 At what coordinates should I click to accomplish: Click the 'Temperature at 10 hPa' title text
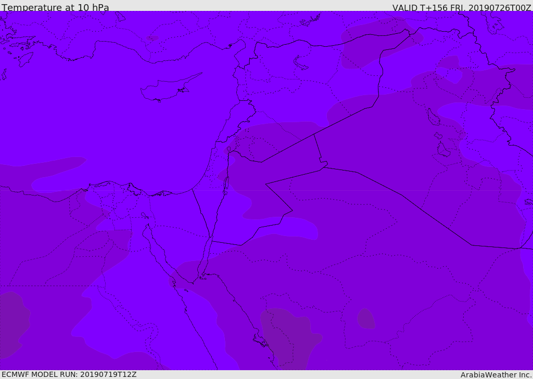click(x=55, y=7)
